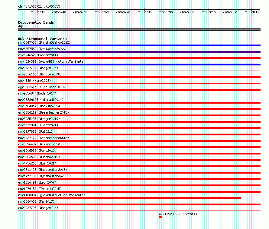This screenshot has width=269, height=229.
Task: Open variant nsv4437174 (GenomeinaBottle)
Action: (x=44, y=138)
